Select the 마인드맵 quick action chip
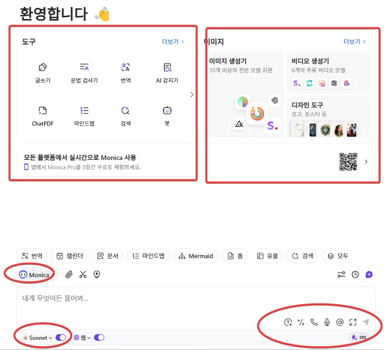The height and width of the screenshot is (350, 384). 148,256
